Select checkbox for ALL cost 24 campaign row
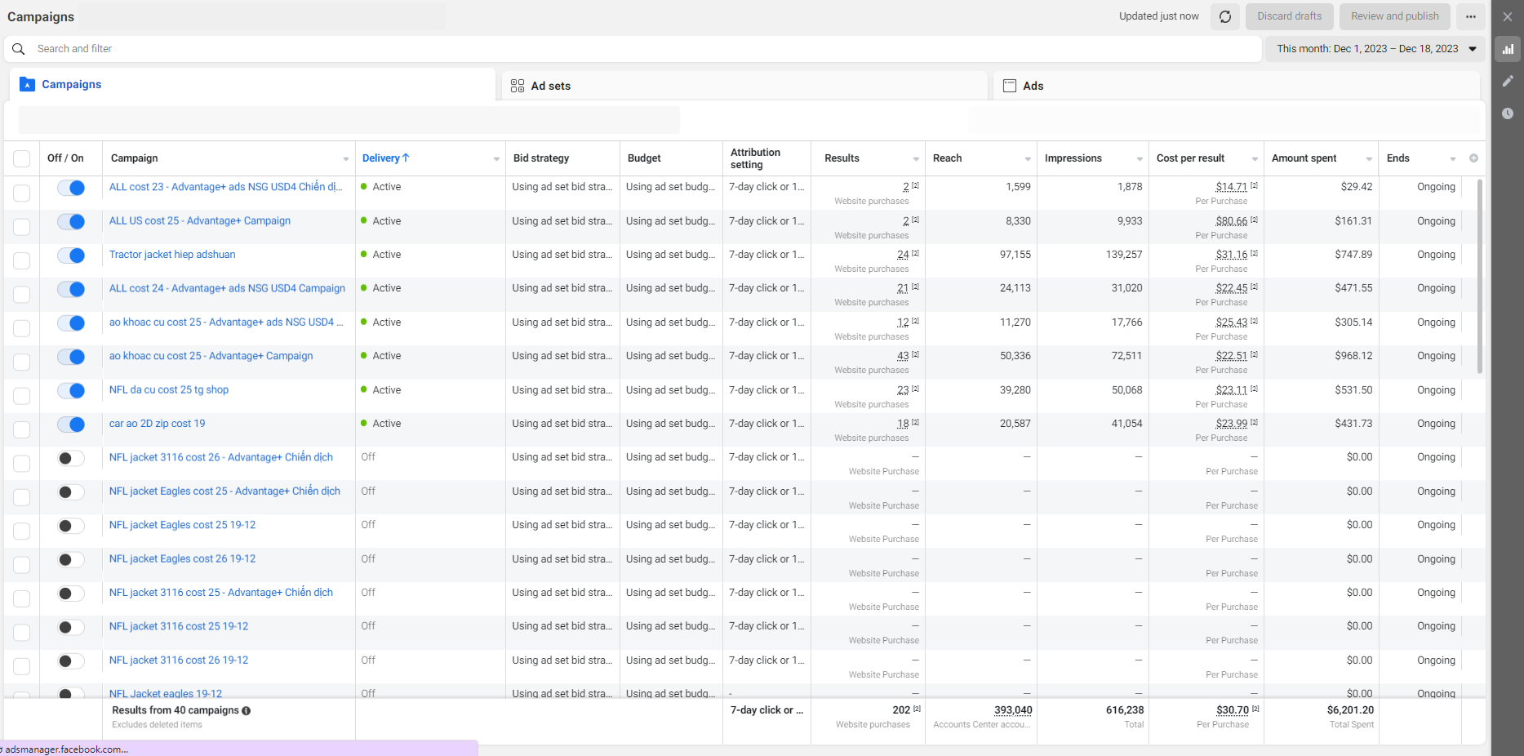Image resolution: width=1524 pixels, height=756 pixels. point(22,294)
